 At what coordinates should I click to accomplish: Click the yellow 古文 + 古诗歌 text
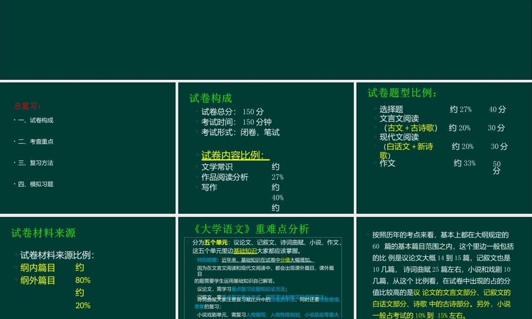(x=411, y=128)
